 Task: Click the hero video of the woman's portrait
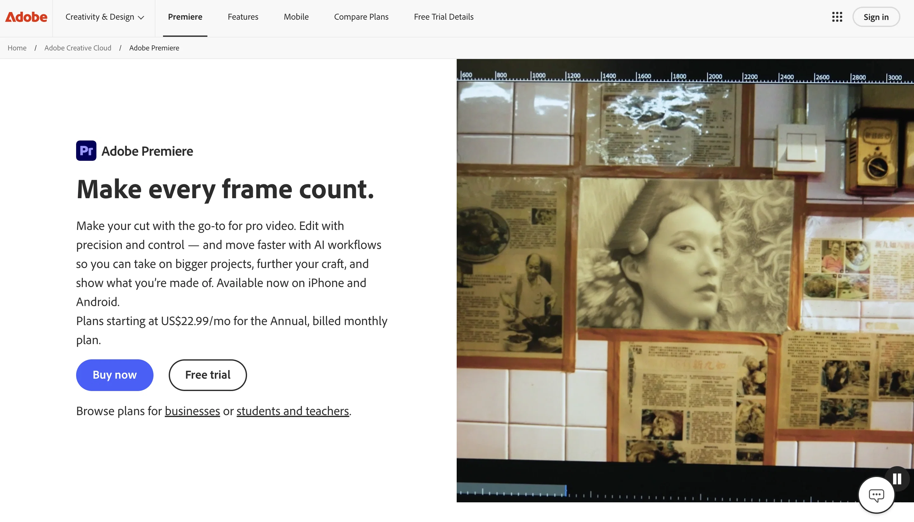(x=685, y=280)
